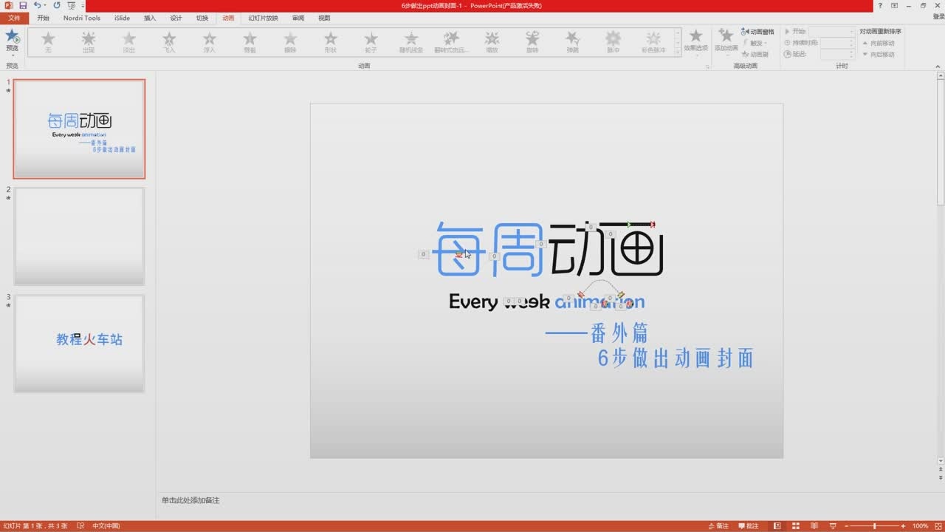
Task: Click the zoom in plus button
Action: (x=903, y=526)
